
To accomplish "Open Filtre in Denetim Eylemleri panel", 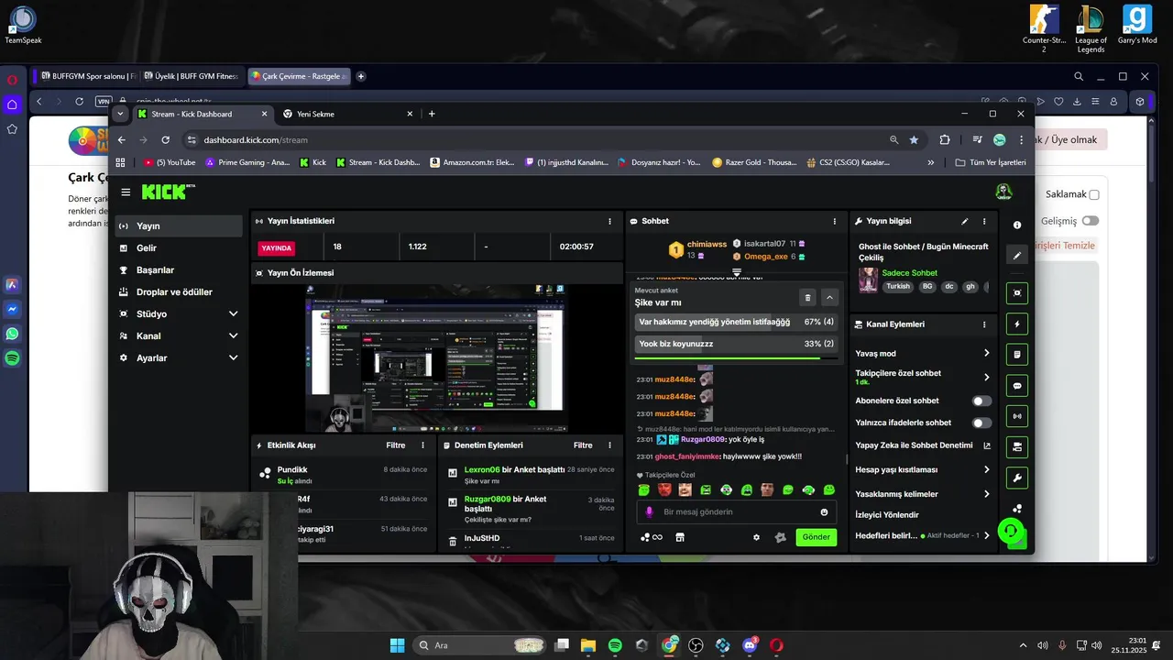I will [x=583, y=445].
